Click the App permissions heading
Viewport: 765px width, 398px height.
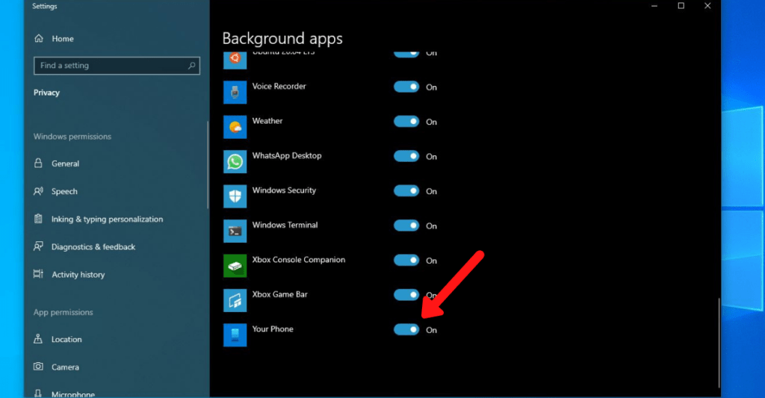[63, 312]
